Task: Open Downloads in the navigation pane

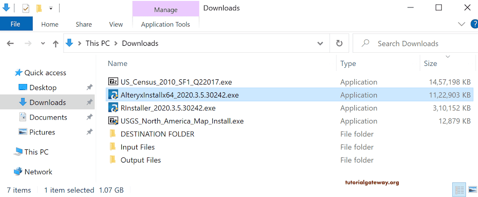Action: pos(48,102)
